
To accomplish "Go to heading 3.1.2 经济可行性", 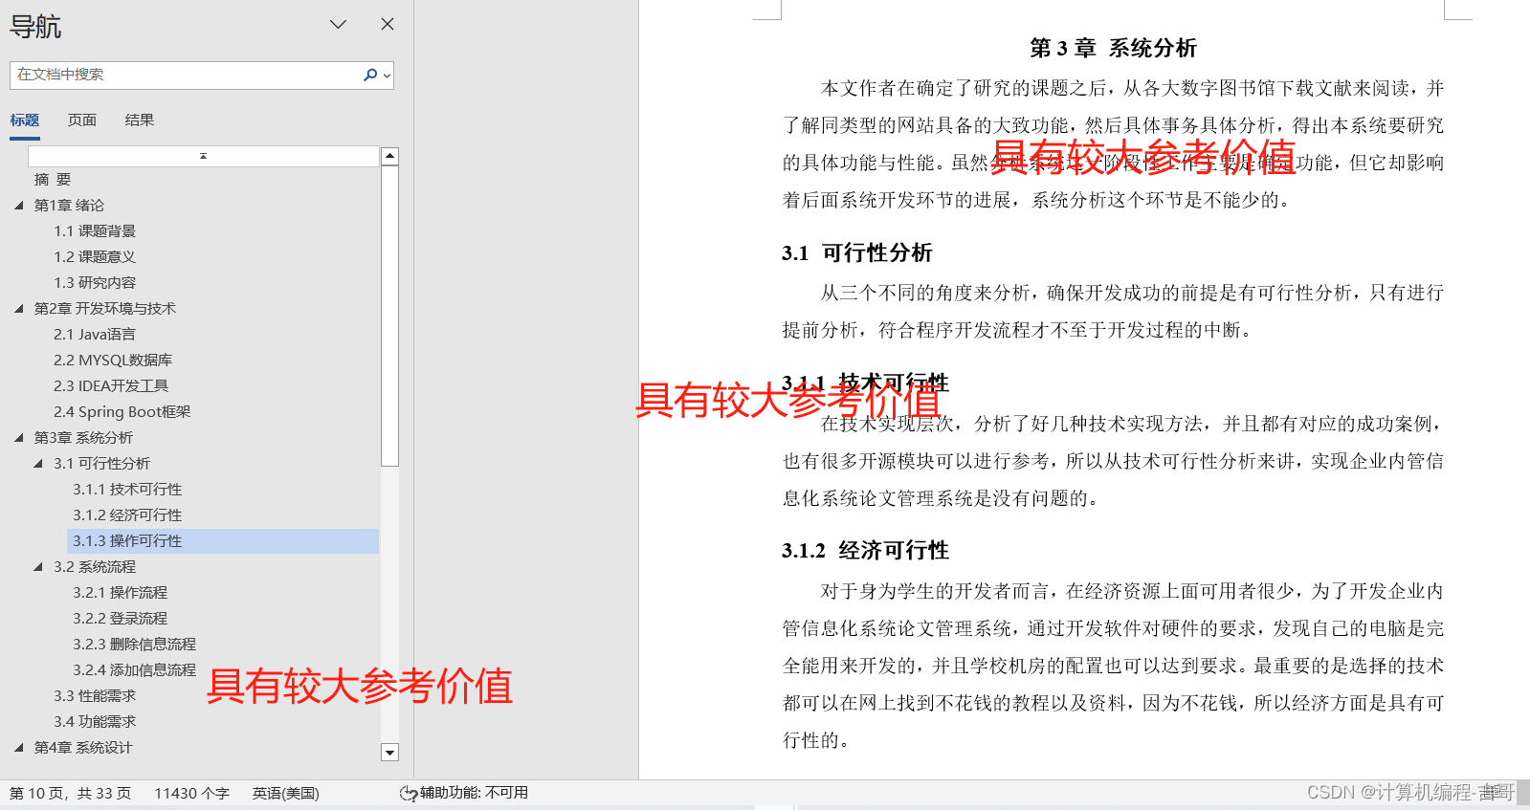I will pos(127,515).
